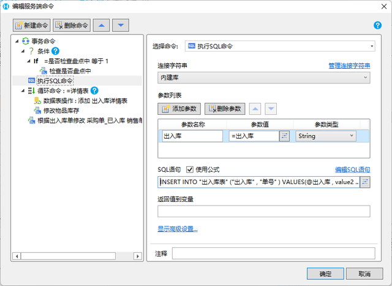
Task: Open formula editor beside 参数值 field
Action: (x=284, y=136)
